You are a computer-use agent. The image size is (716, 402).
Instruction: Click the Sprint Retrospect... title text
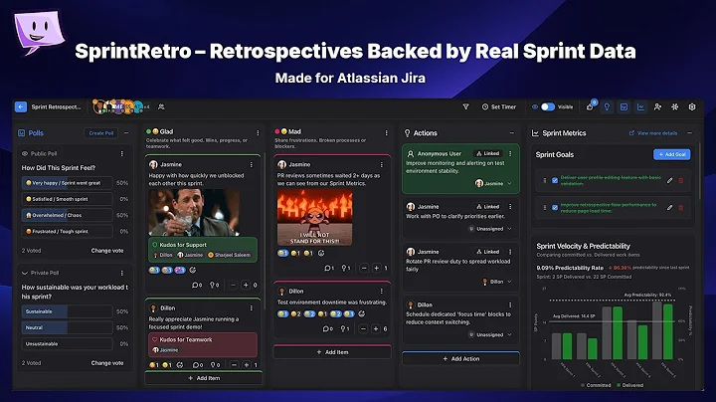[x=56, y=106]
